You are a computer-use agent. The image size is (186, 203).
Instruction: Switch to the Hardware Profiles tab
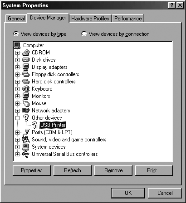click(90, 19)
